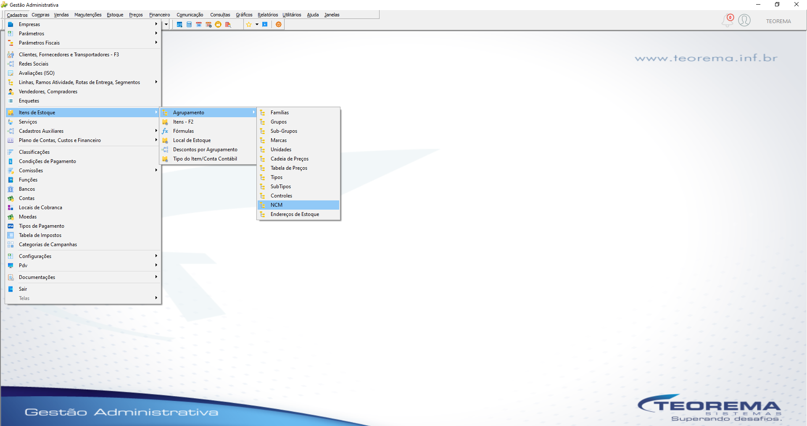807x426 pixels.
Task: Open Cadeia de Preços
Action: pos(298,159)
